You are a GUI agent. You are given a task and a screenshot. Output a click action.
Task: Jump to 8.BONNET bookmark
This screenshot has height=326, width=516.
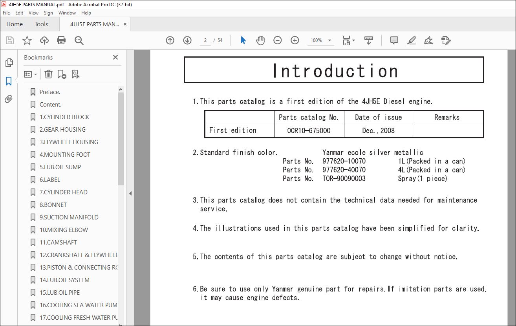point(53,205)
